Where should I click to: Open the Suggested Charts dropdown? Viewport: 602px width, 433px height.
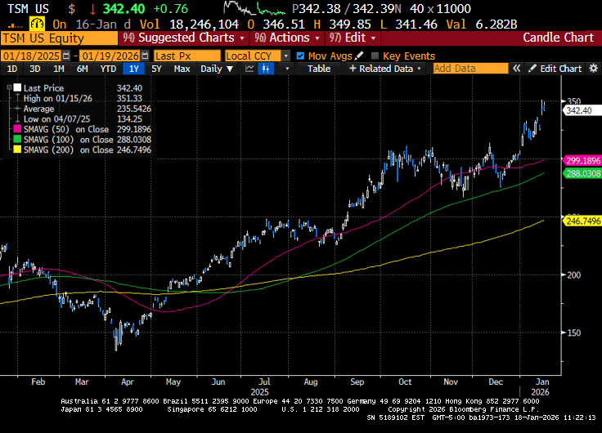[x=186, y=38]
